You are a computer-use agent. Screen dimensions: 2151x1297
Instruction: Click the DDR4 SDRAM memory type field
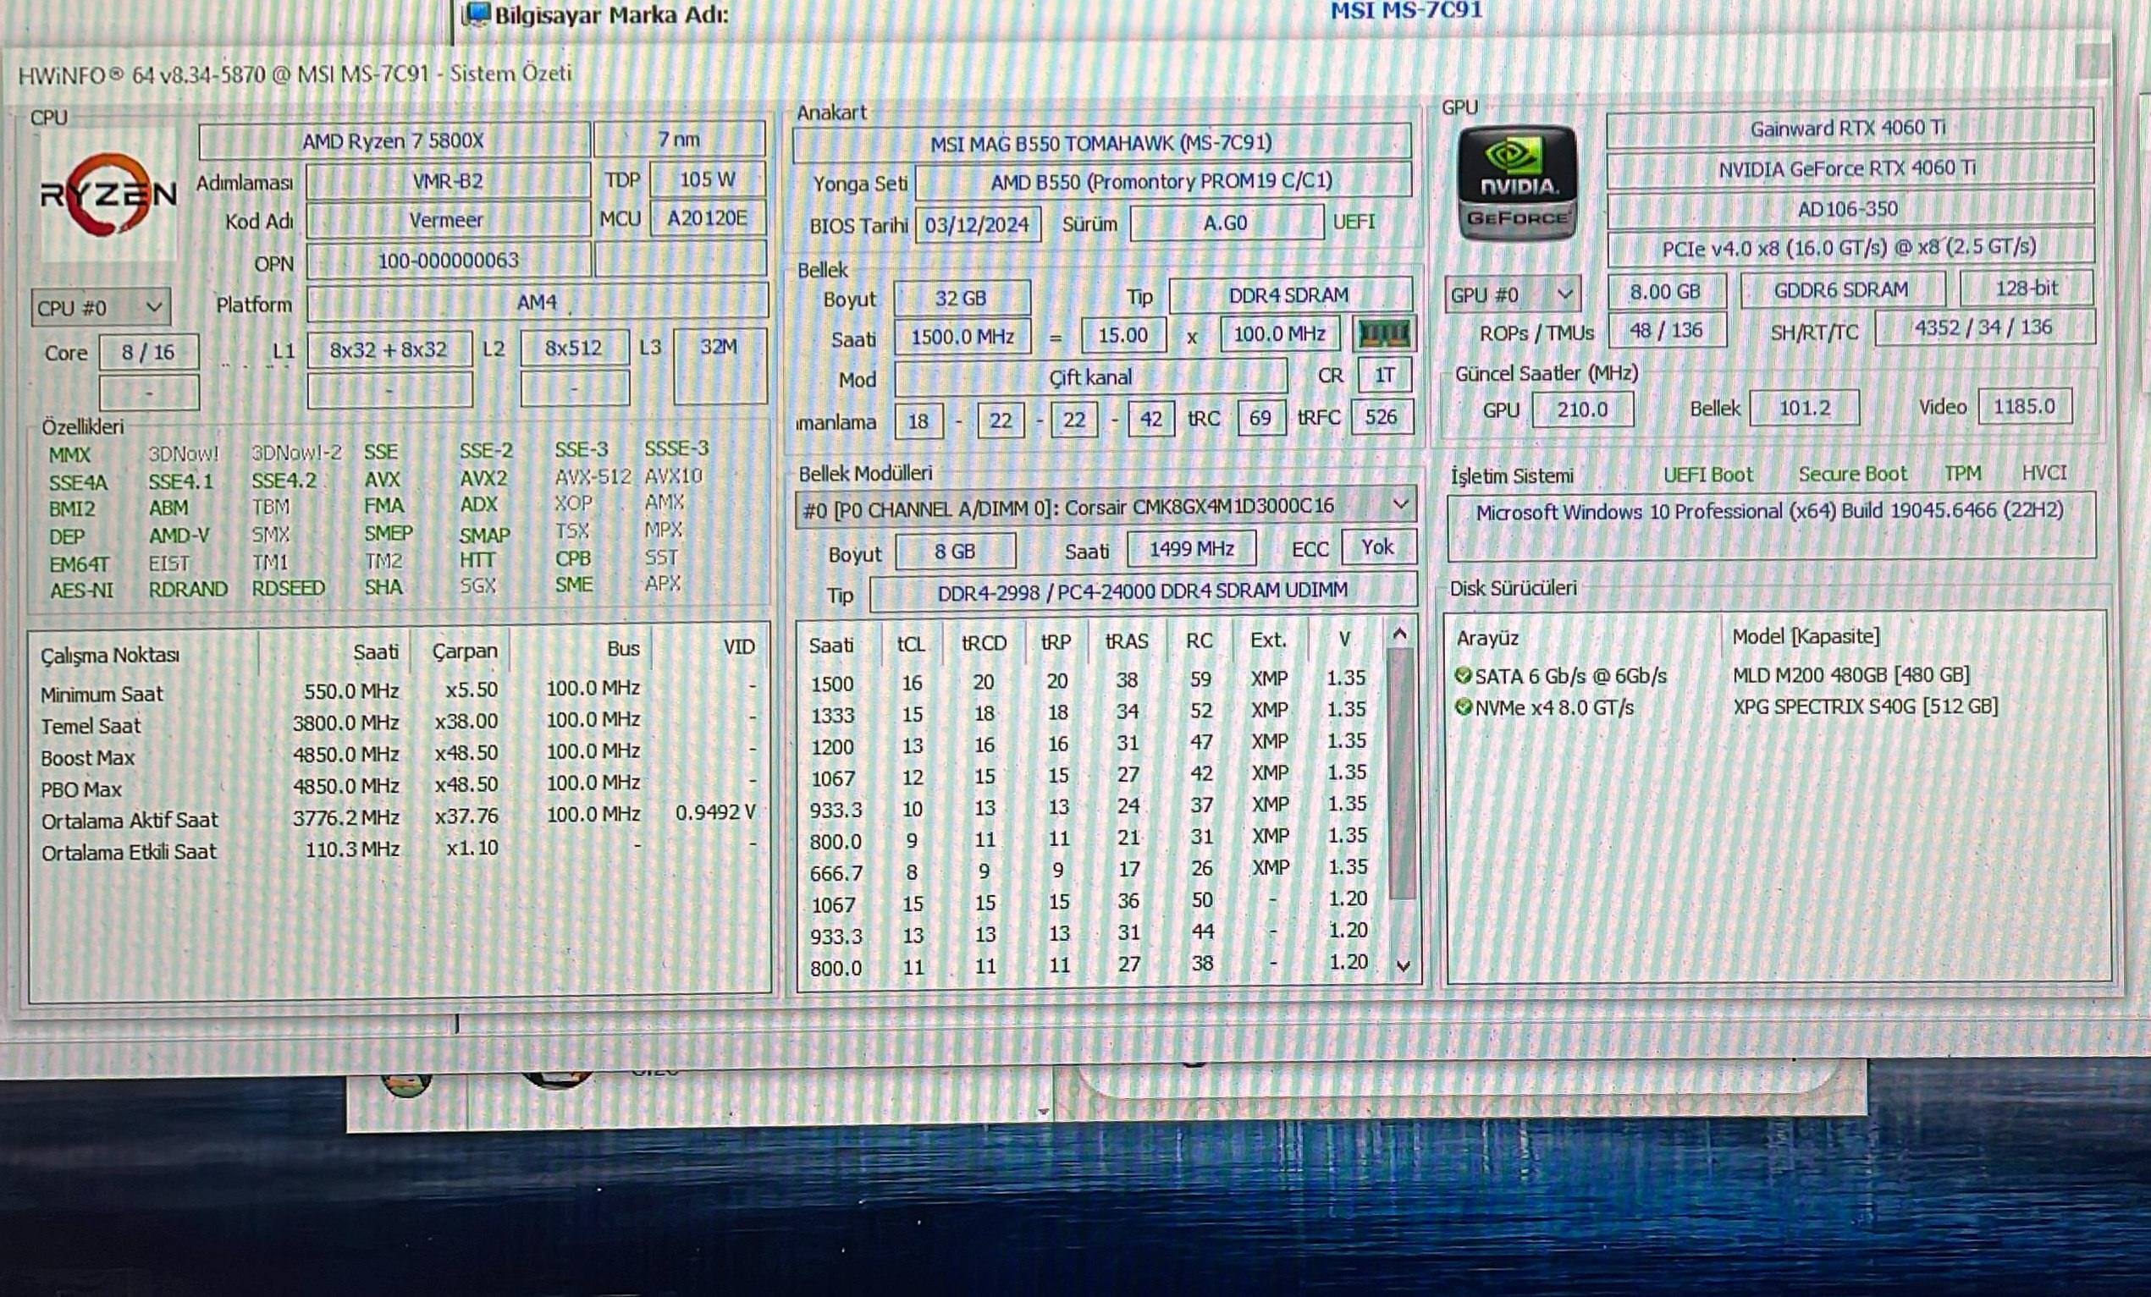[1289, 295]
